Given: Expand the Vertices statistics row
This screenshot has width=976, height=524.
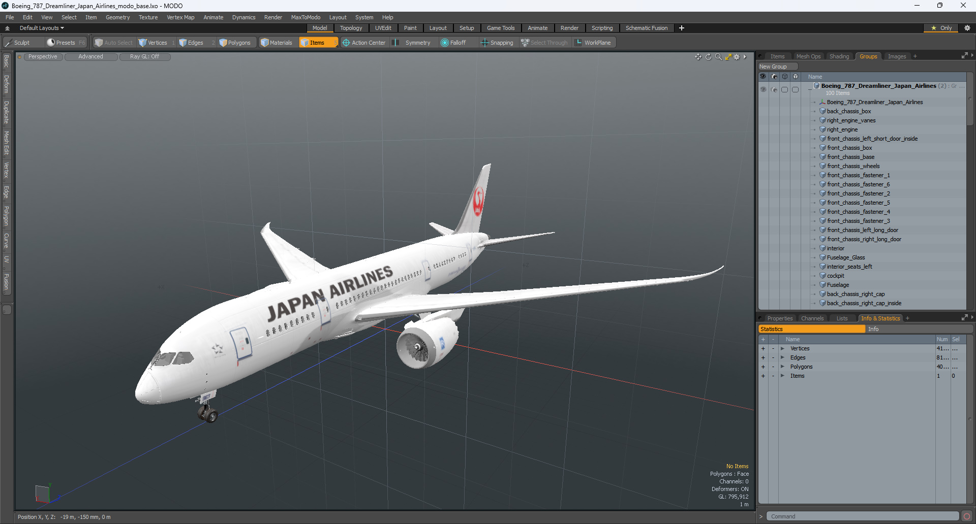Looking at the screenshot, I should [x=782, y=349].
